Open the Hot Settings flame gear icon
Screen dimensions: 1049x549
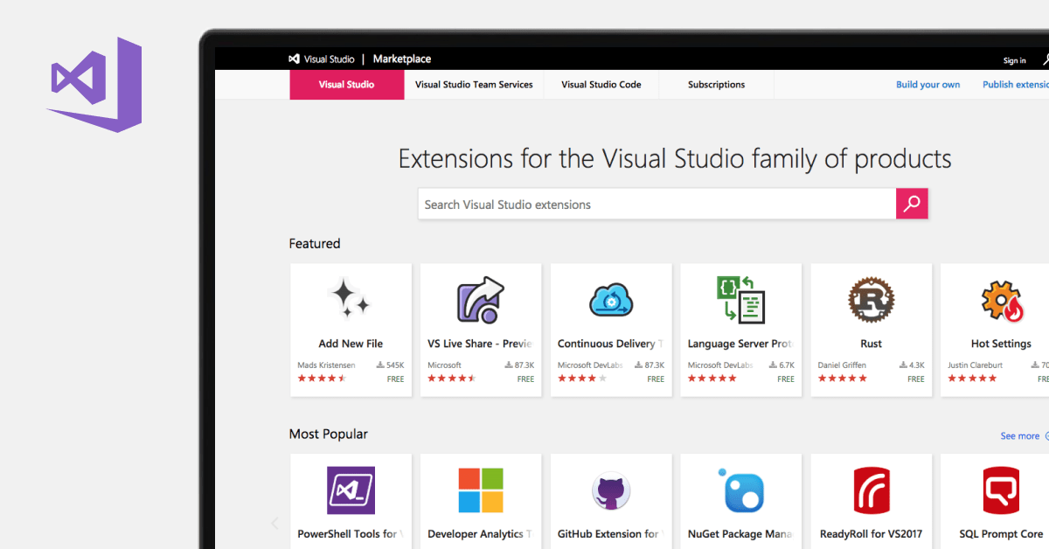[x=1002, y=301]
